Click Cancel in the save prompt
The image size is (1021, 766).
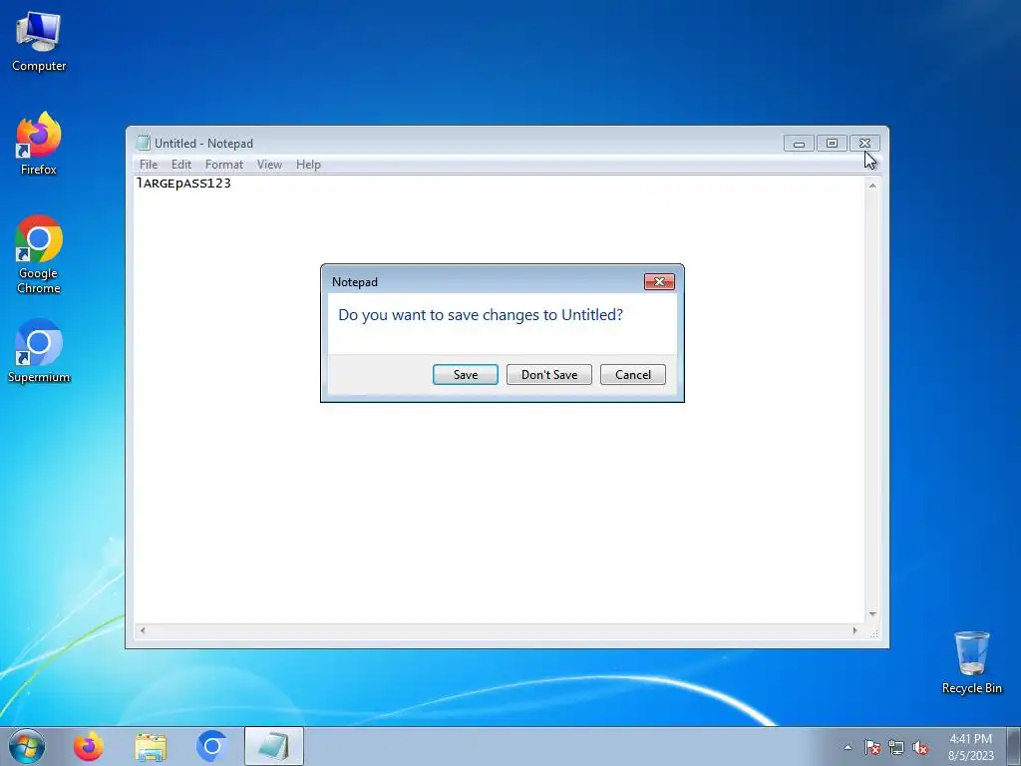[x=633, y=375]
